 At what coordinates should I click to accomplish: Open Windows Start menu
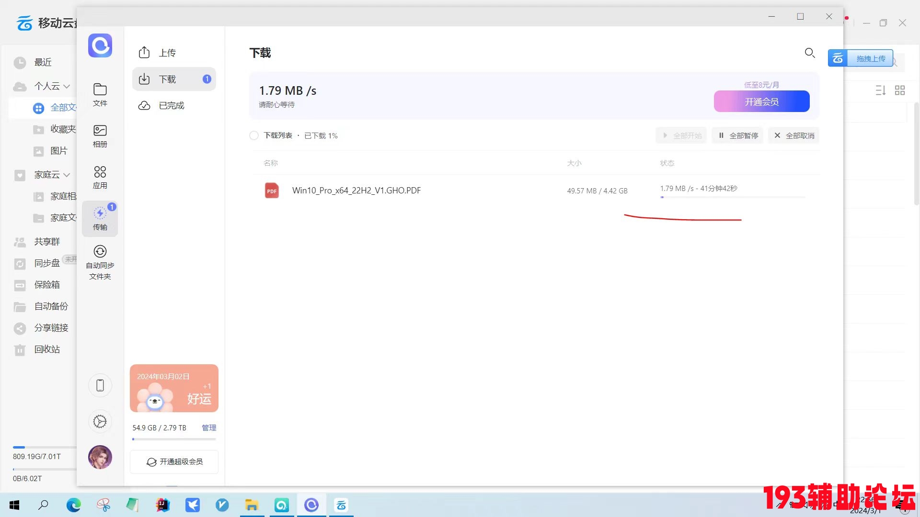[x=14, y=505]
